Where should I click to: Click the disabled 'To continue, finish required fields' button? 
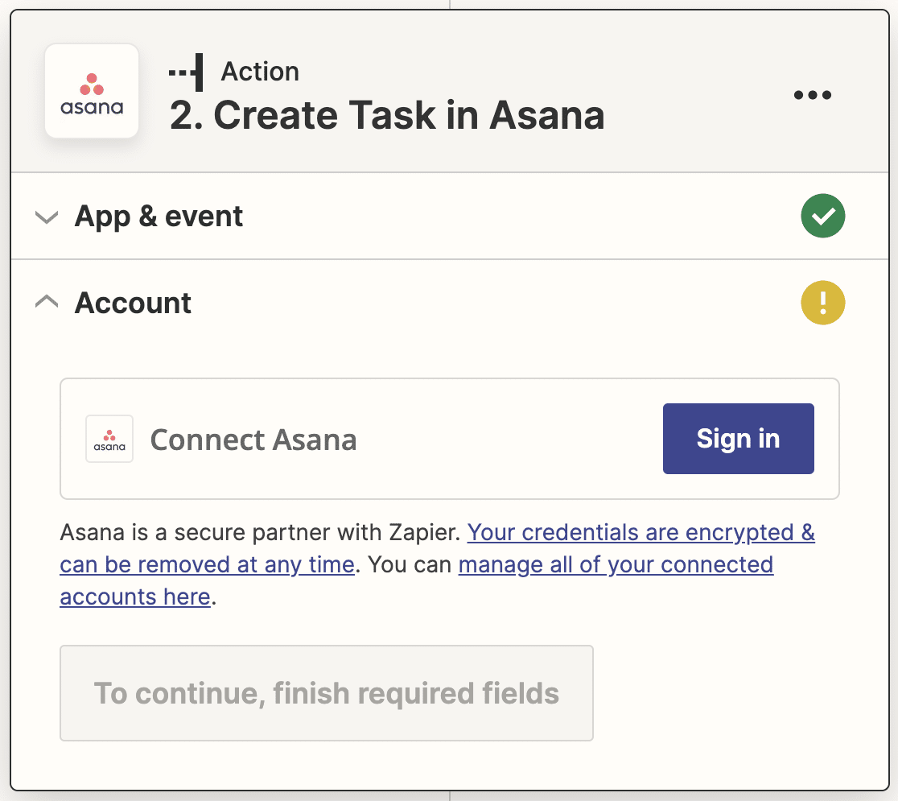tap(327, 693)
